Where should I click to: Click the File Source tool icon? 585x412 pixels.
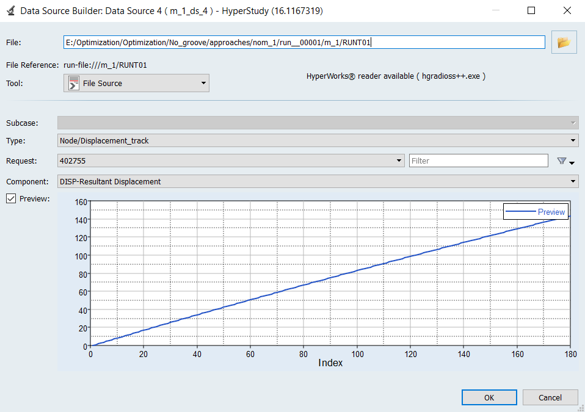(x=74, y=83)
